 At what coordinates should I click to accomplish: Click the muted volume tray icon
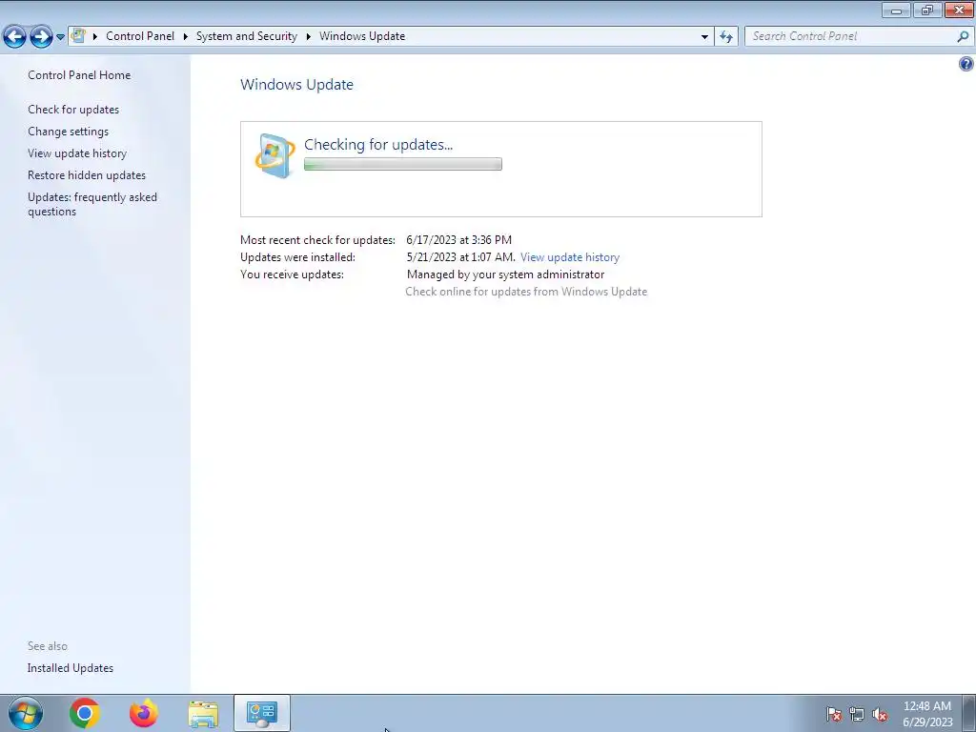[x=880, y=714]
